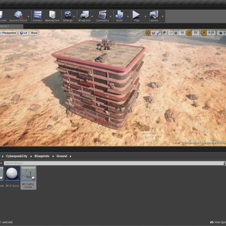Expand arrow after CyberpunkCity breadcrumb
Screen dimensions: 226x226
click(x=31, y=156)
